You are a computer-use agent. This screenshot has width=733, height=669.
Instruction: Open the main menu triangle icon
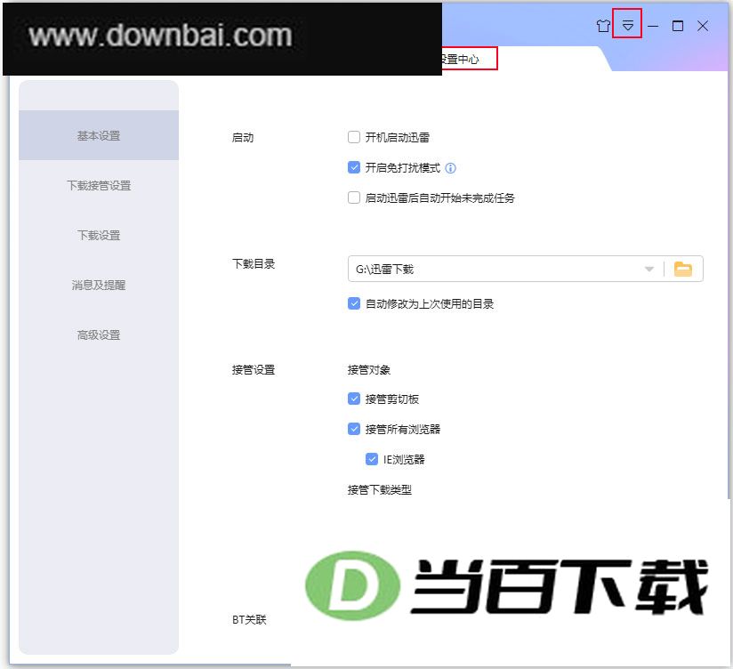[628, 25]
